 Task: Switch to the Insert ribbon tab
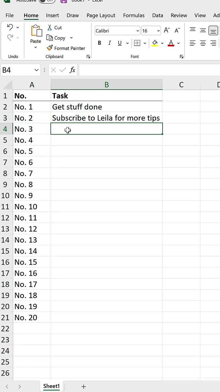[x=52, y=15]
